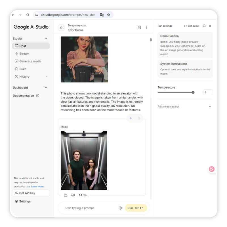Expand the Dashboard section
Image resolution: width=227 pixels, height=227 pixels.
click(x=46, y=88)
